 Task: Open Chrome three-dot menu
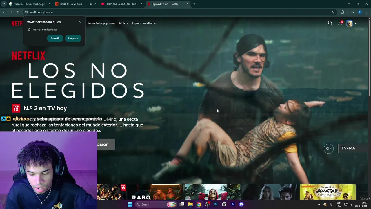(x=367, y=12)
